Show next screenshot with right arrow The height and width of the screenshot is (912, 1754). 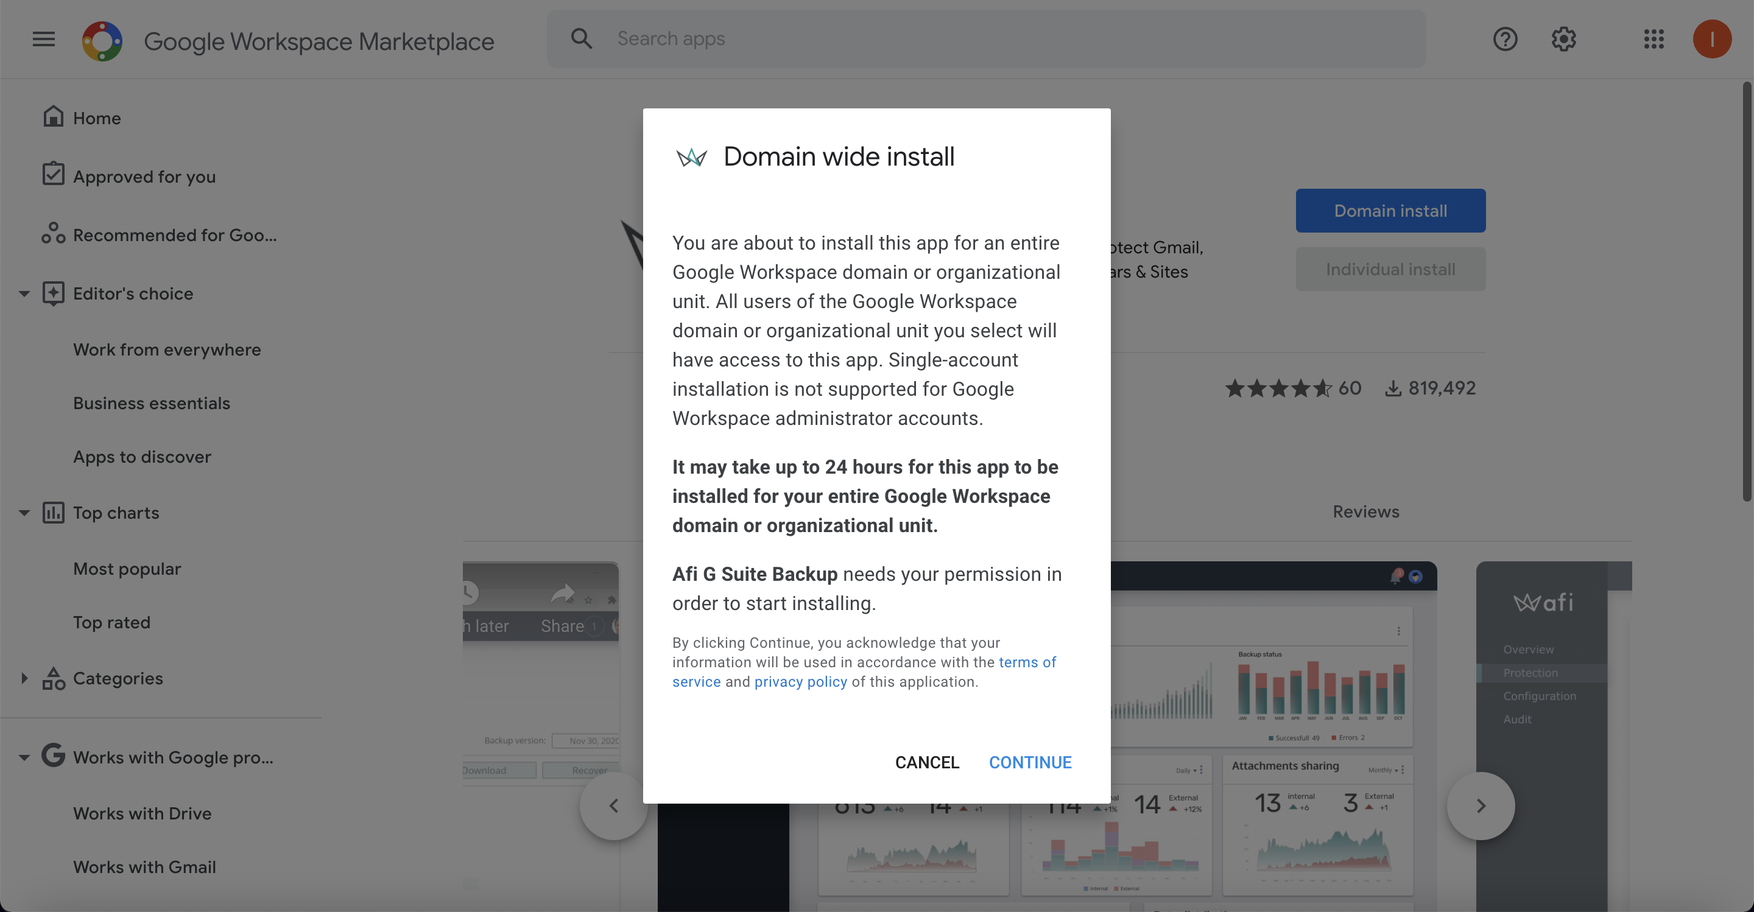pos(1481,805)
